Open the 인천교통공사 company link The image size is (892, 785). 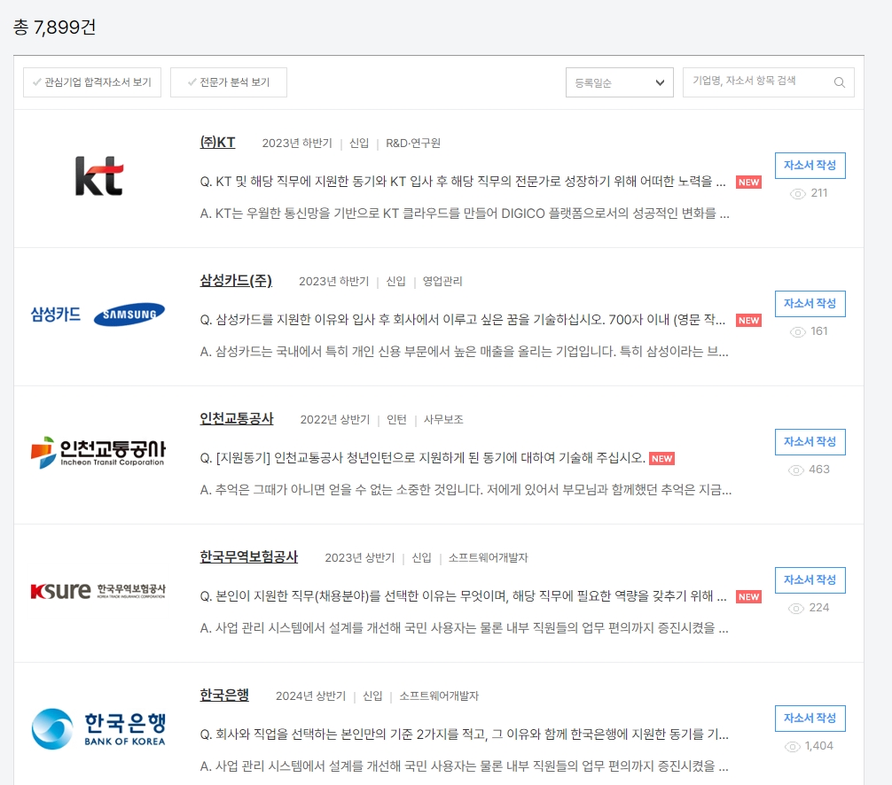point(237,418)
